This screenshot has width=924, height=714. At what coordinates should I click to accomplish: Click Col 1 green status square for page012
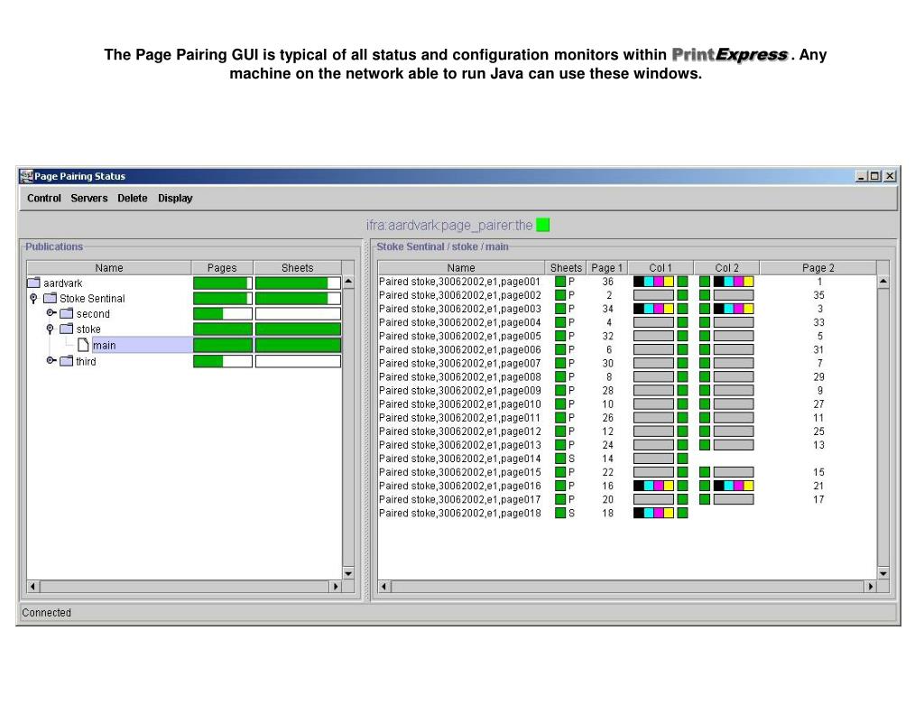click(x=682, y=431)
